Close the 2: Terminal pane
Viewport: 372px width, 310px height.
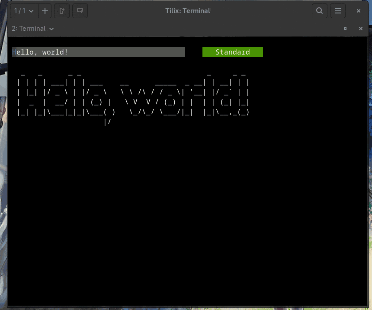tap(361, 29)
